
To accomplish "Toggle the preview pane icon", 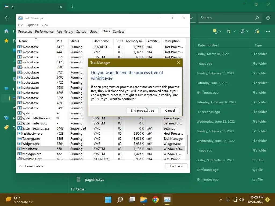I will (257, 31).
